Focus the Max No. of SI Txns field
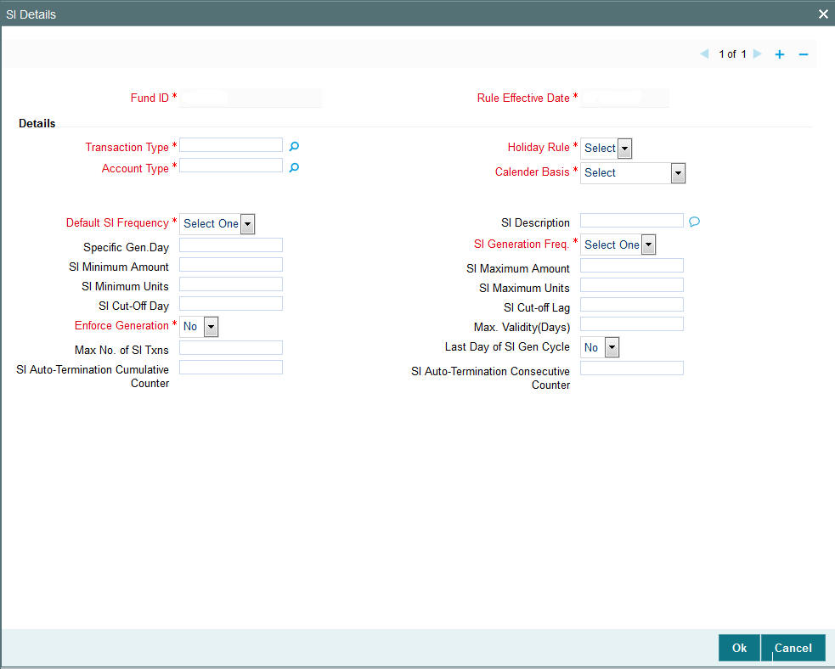Viewport: 835px width, 669px height. 231,347
